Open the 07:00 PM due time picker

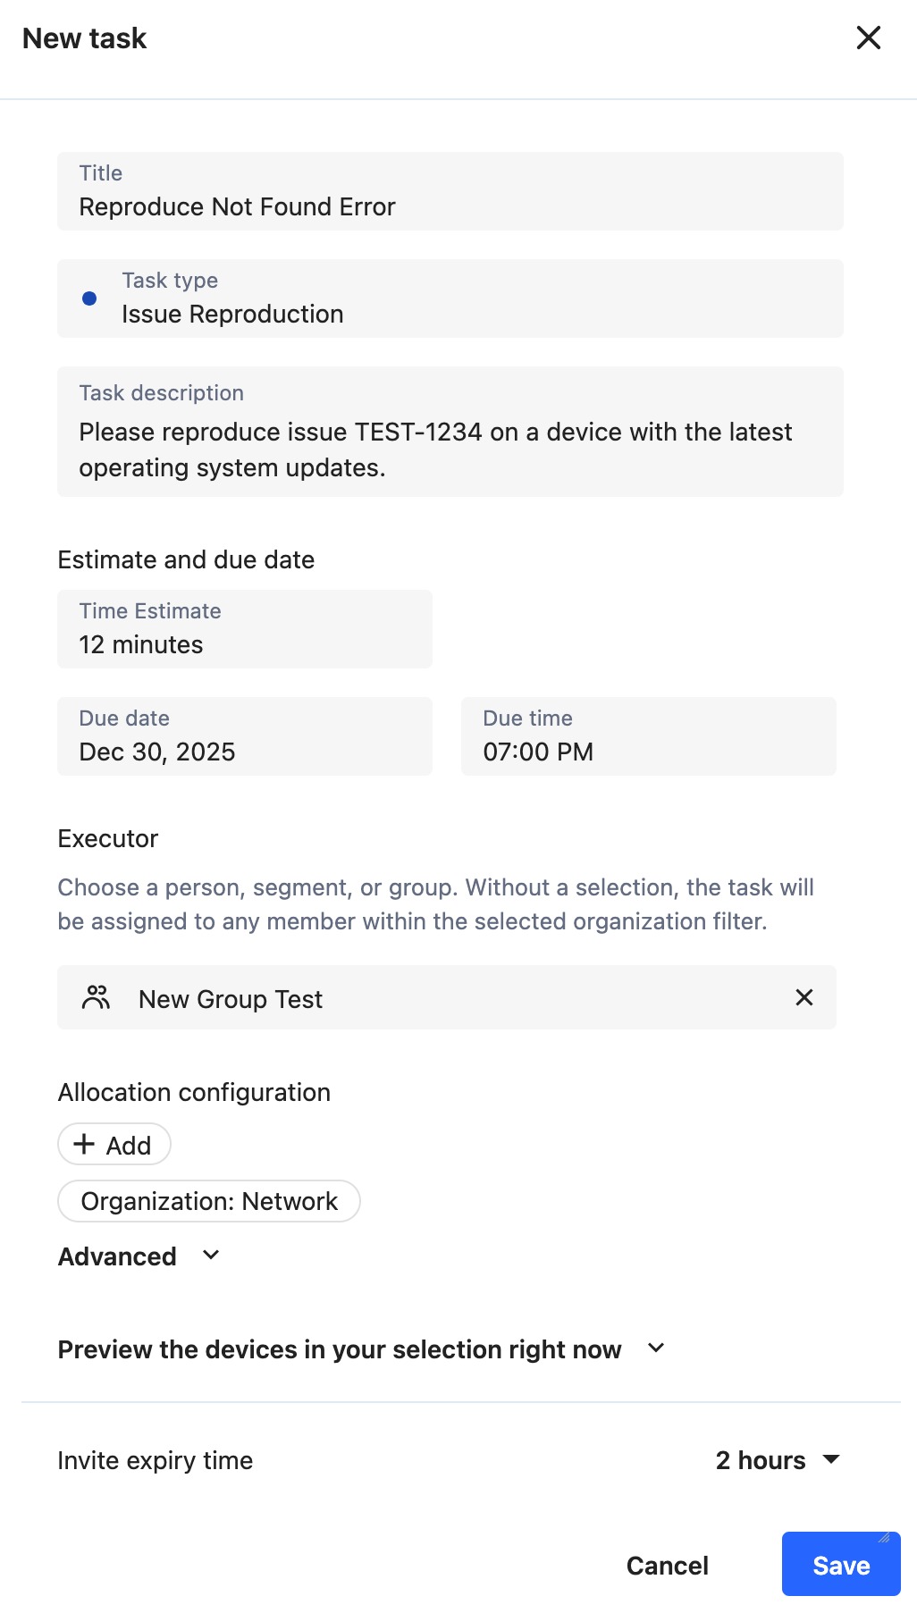[648, 735]
